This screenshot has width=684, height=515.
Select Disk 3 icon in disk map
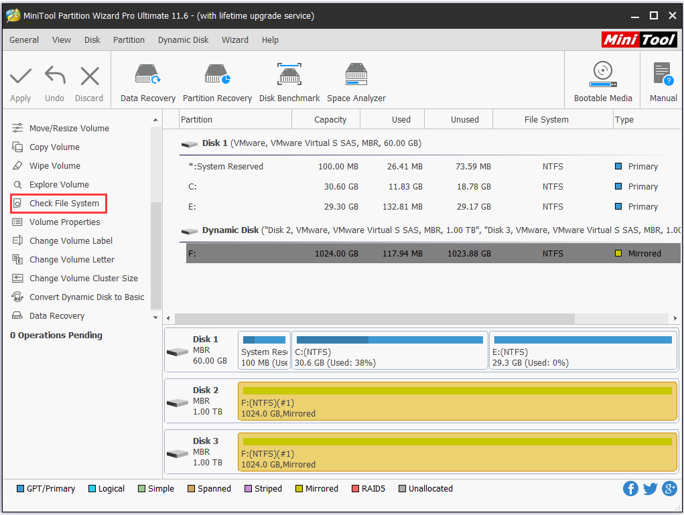pyautogui.click(x=178, y=453)
